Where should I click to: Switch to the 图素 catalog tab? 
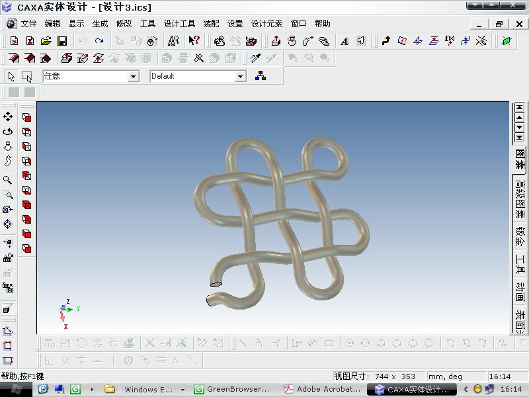tap(520, 159)
